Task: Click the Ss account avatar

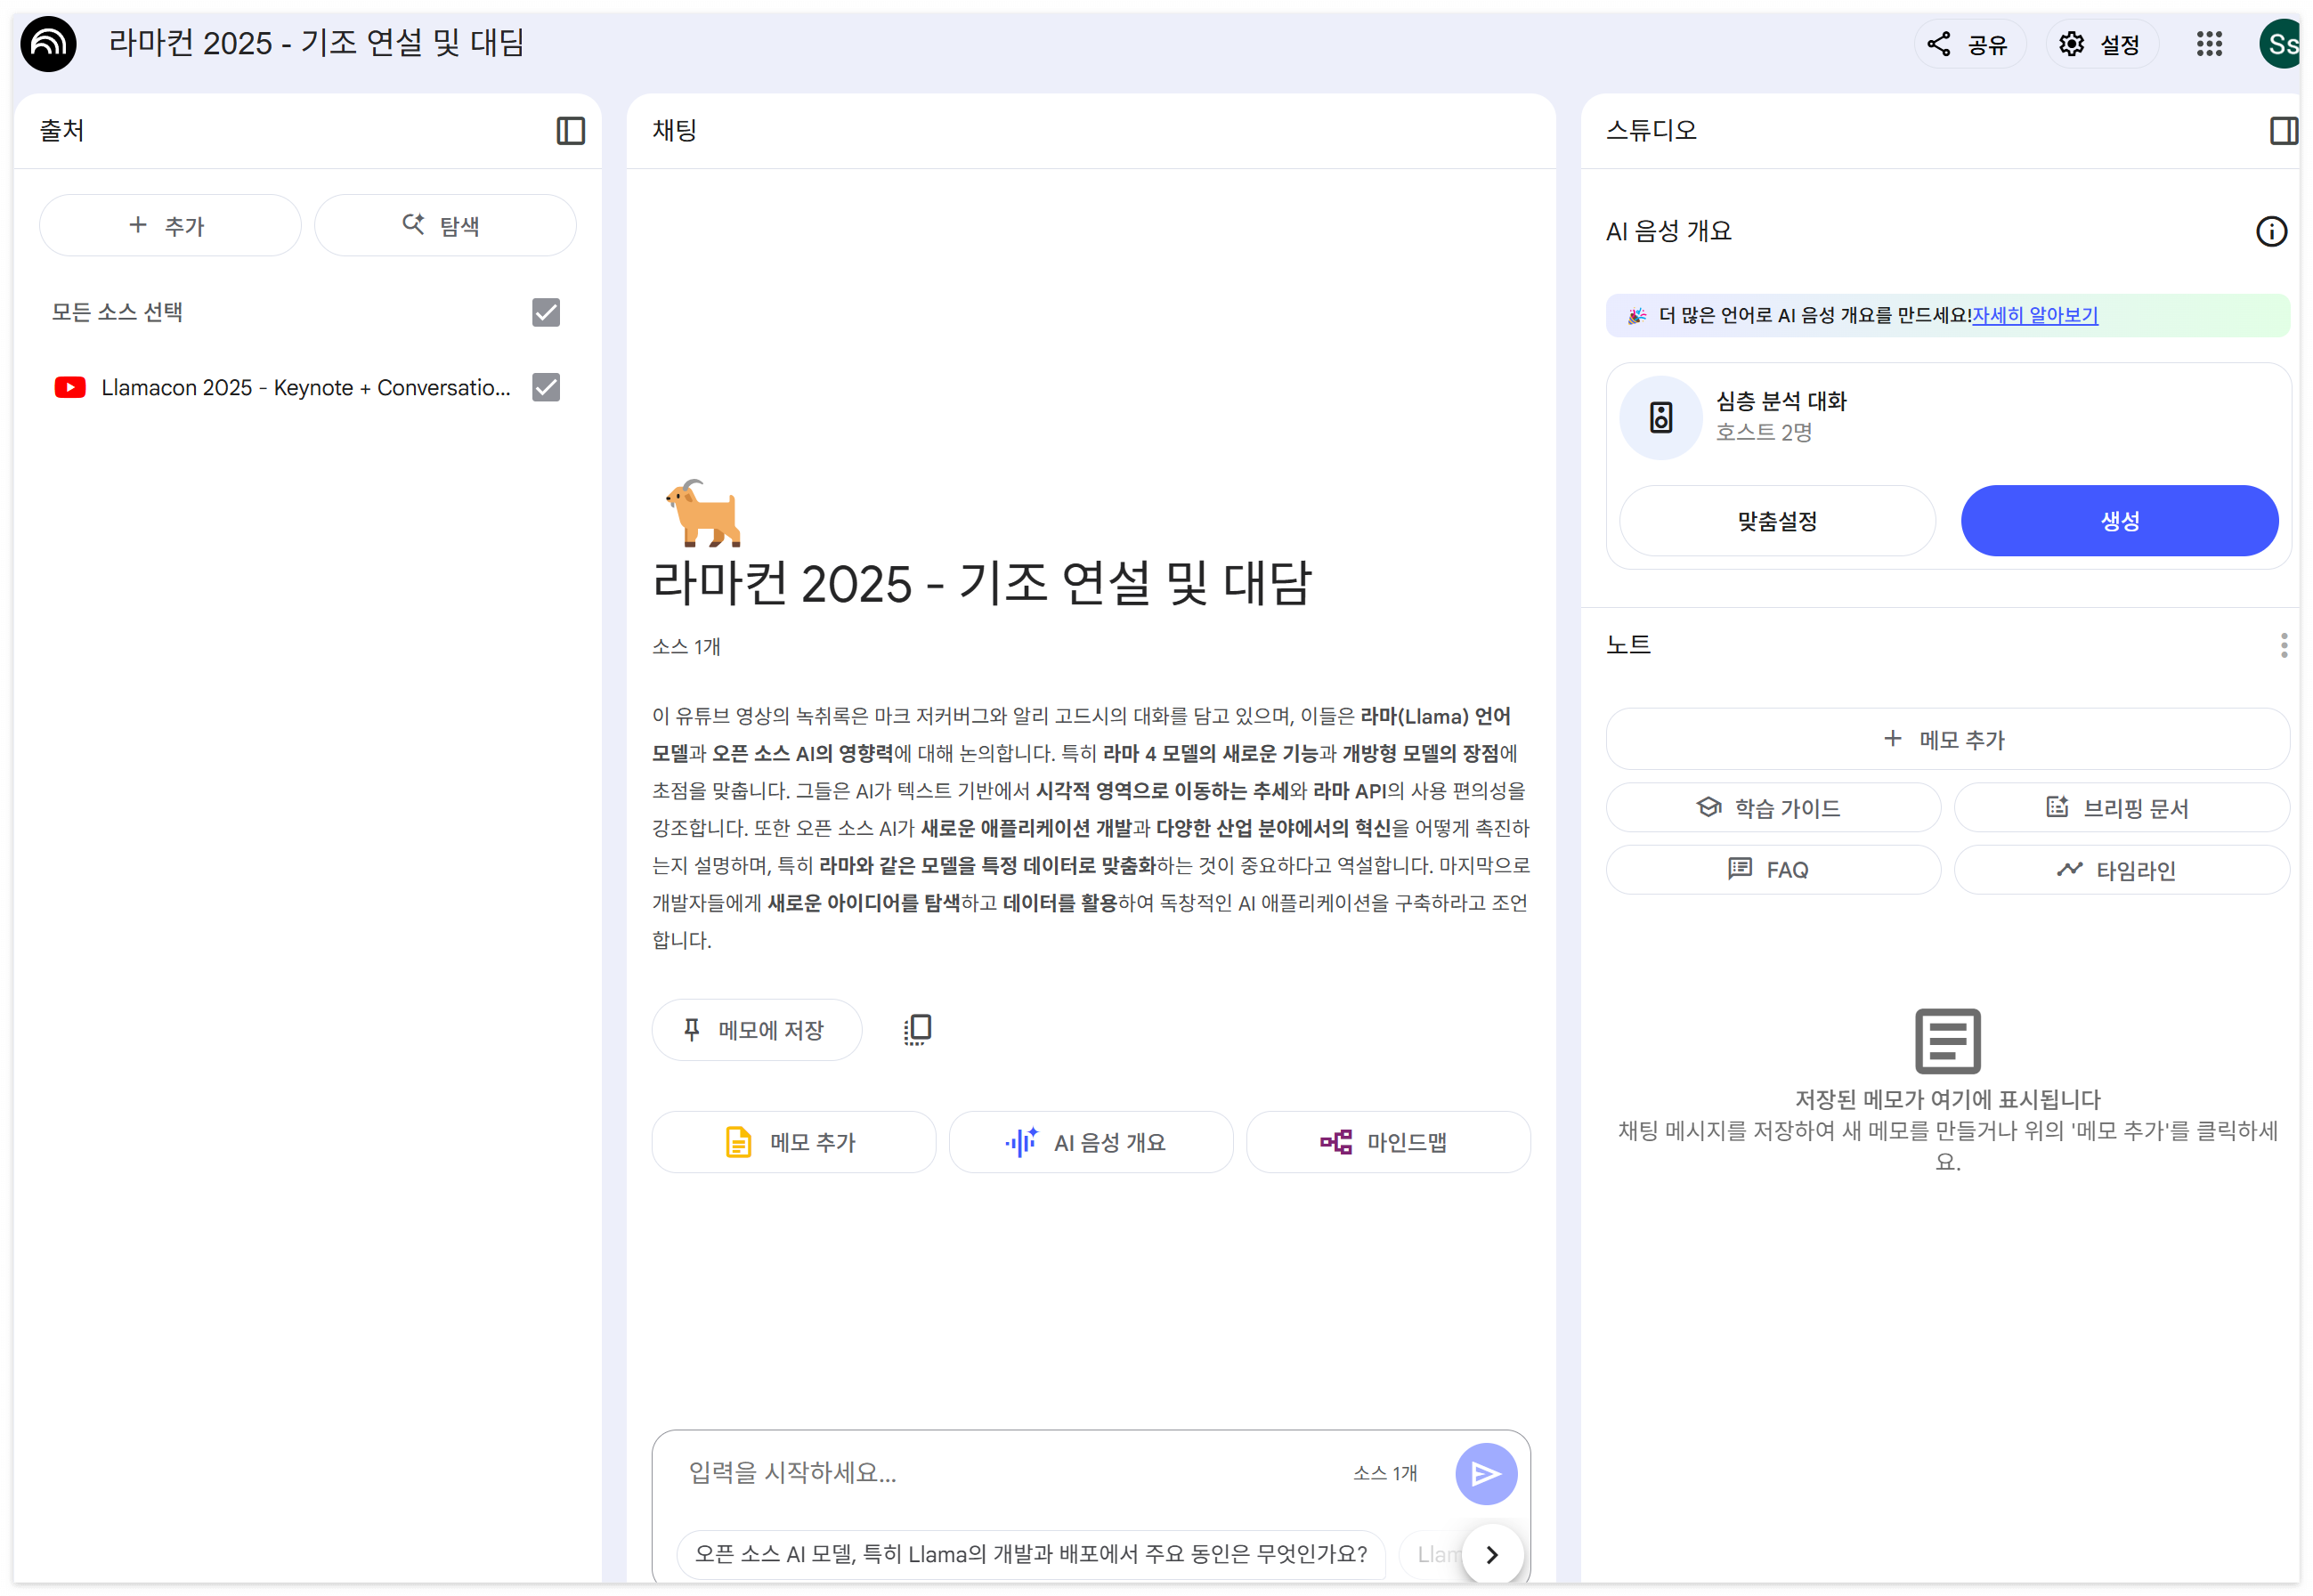Action: 2281,44
